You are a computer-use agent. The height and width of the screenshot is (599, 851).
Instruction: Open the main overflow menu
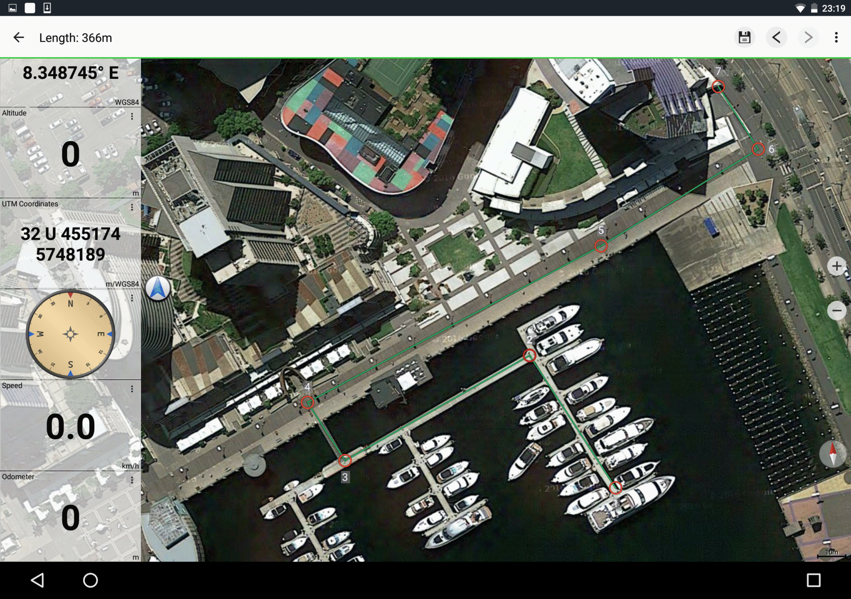pos(836,37)
